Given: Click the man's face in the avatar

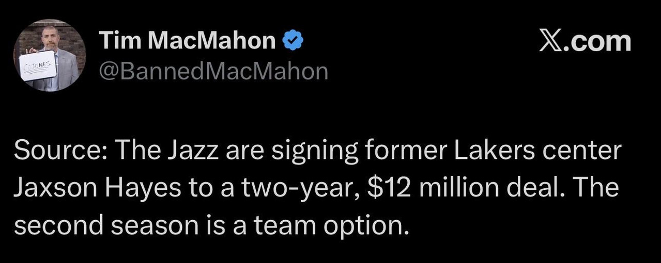Looking at the screenshot, I should pyautogui.click(x=50, y=36).
